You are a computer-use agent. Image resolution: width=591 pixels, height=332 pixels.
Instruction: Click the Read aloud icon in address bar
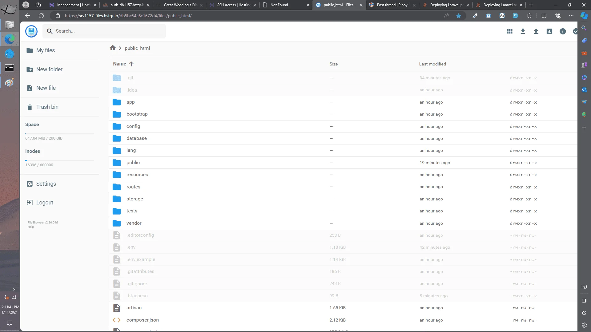(x=446, y=16)
